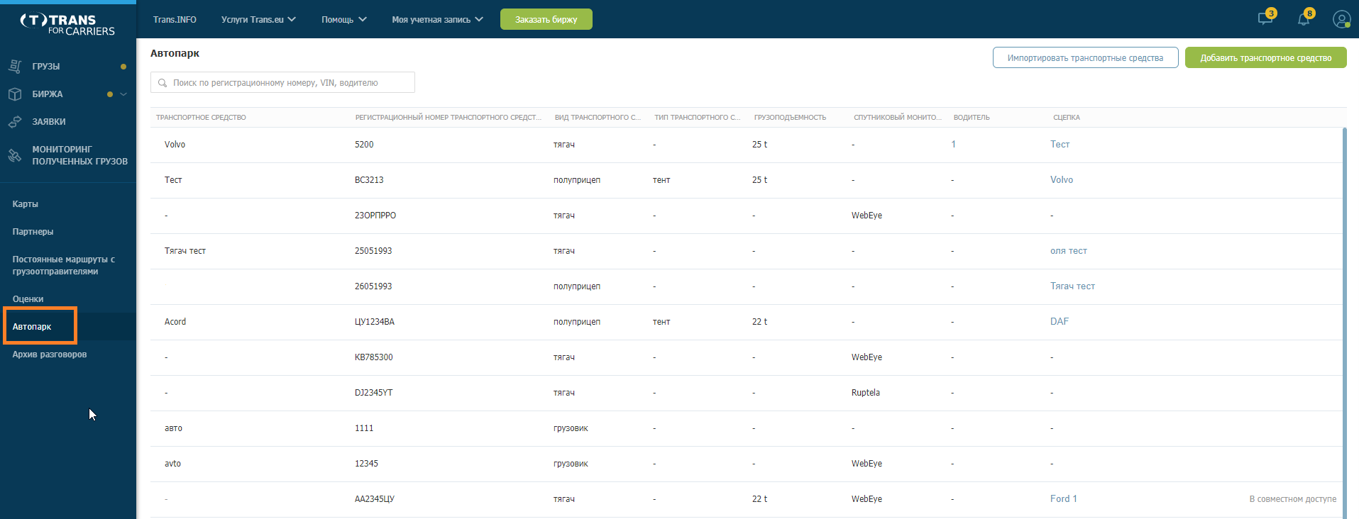1359x519 pixels.
Task: Open the notifications bell icon
Action: click(1304, 18)
